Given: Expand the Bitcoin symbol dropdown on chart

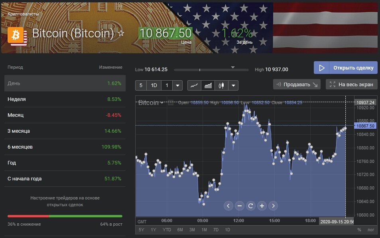Looking at the screenshot, I should tap(162, 103).
